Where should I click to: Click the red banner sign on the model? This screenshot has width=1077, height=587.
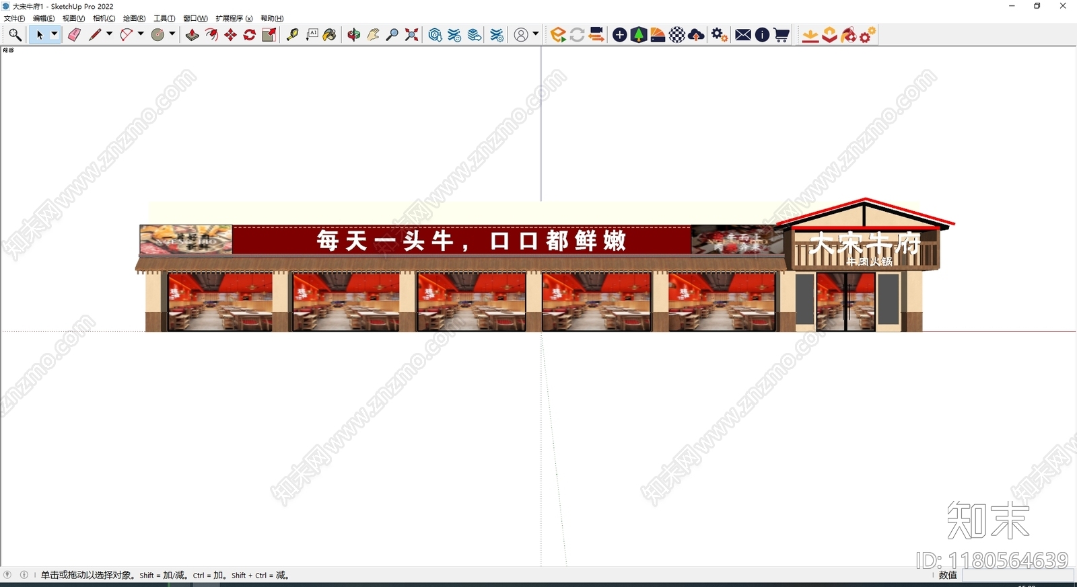(x=462, y=240)
